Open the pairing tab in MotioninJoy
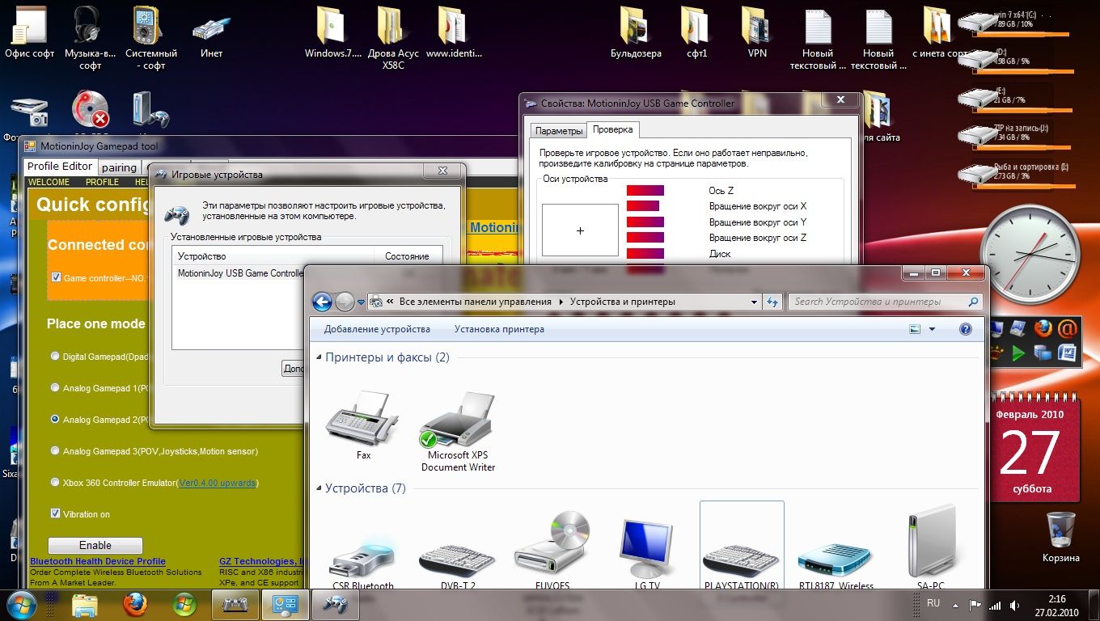This screenshot has width=1100, height=621. [119, 167]
